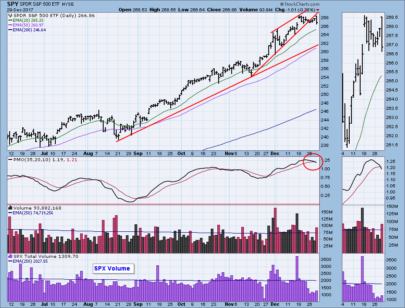Screen dimensions: 405x308
Task: Click the 250 price axis label
Action: pos(325,94)
